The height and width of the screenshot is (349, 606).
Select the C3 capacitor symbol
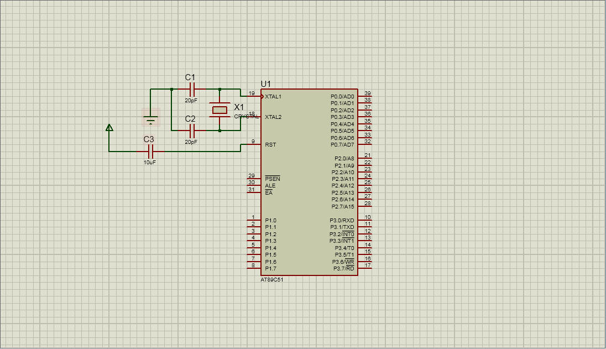tap(150, 152)
